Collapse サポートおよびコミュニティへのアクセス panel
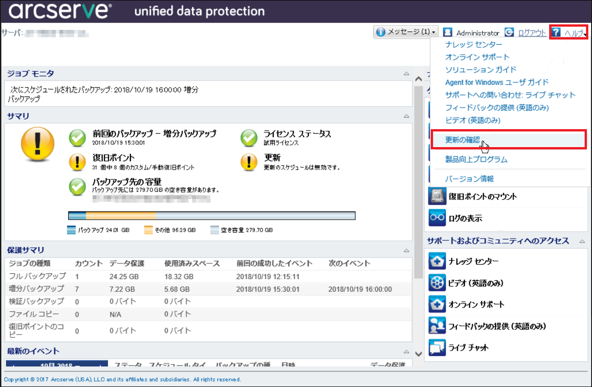592x387 pixels. point(582,241)
